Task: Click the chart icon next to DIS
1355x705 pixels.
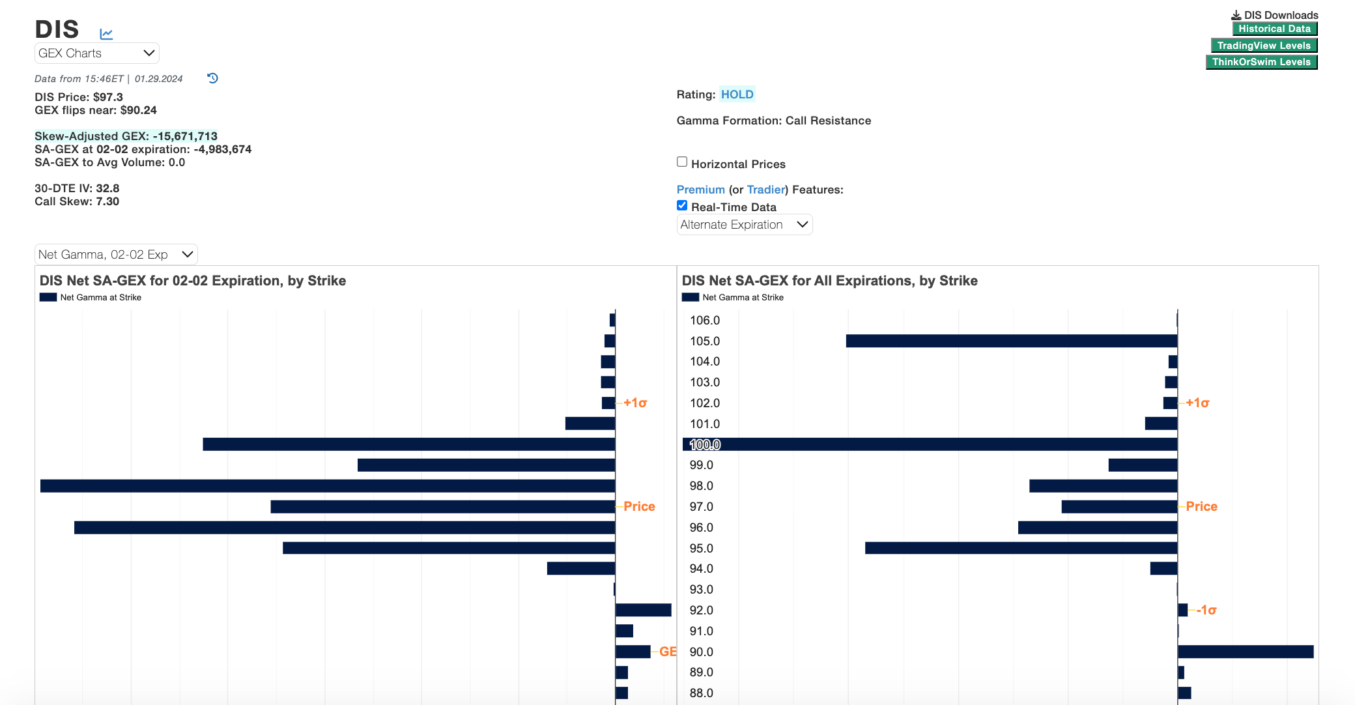Action: pyautogui.click(x=106, y=33)
